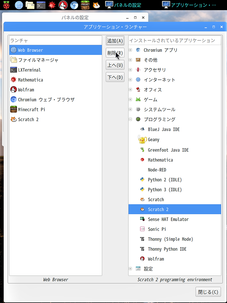Click the ゲーム space invader icon

click(138, 100)
